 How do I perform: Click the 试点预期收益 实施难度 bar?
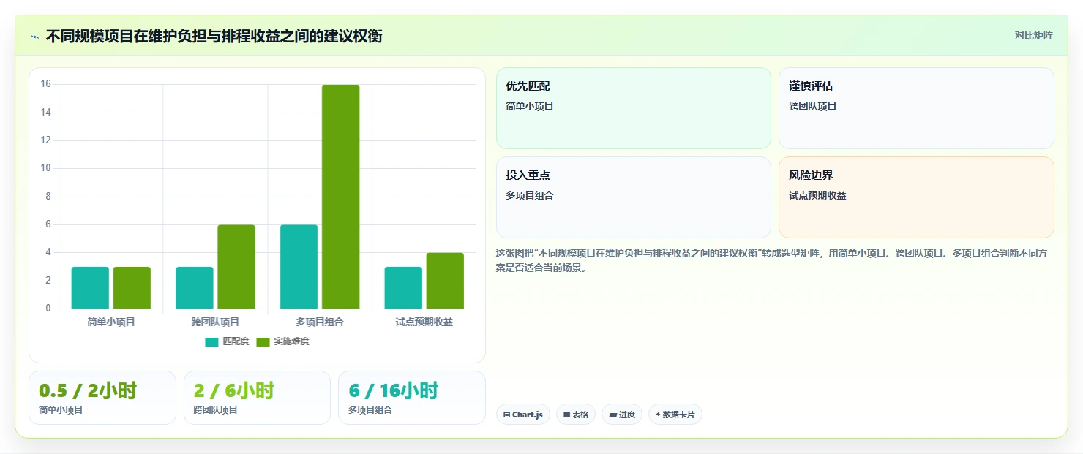pyautogui.click(x=445, y=281)
